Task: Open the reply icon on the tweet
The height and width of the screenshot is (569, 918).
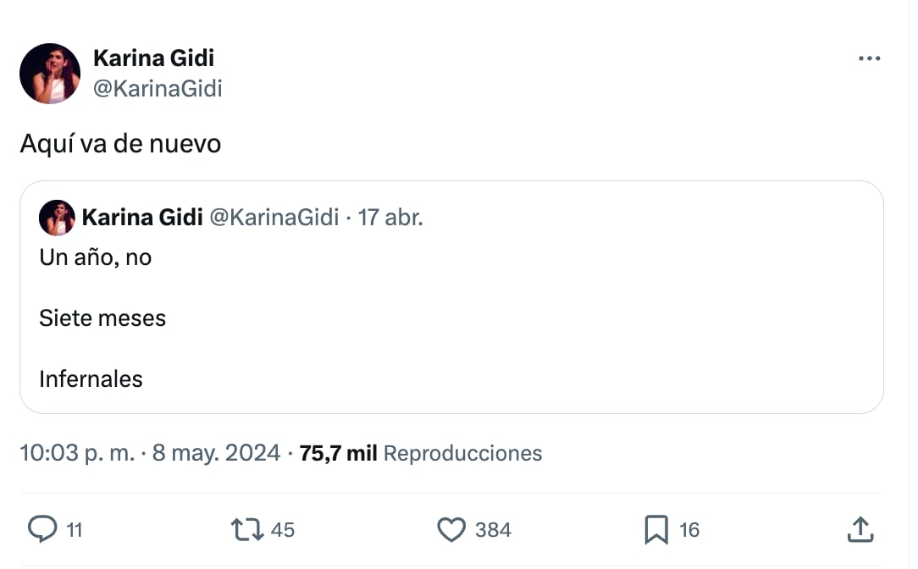Action: coord(41,529)
